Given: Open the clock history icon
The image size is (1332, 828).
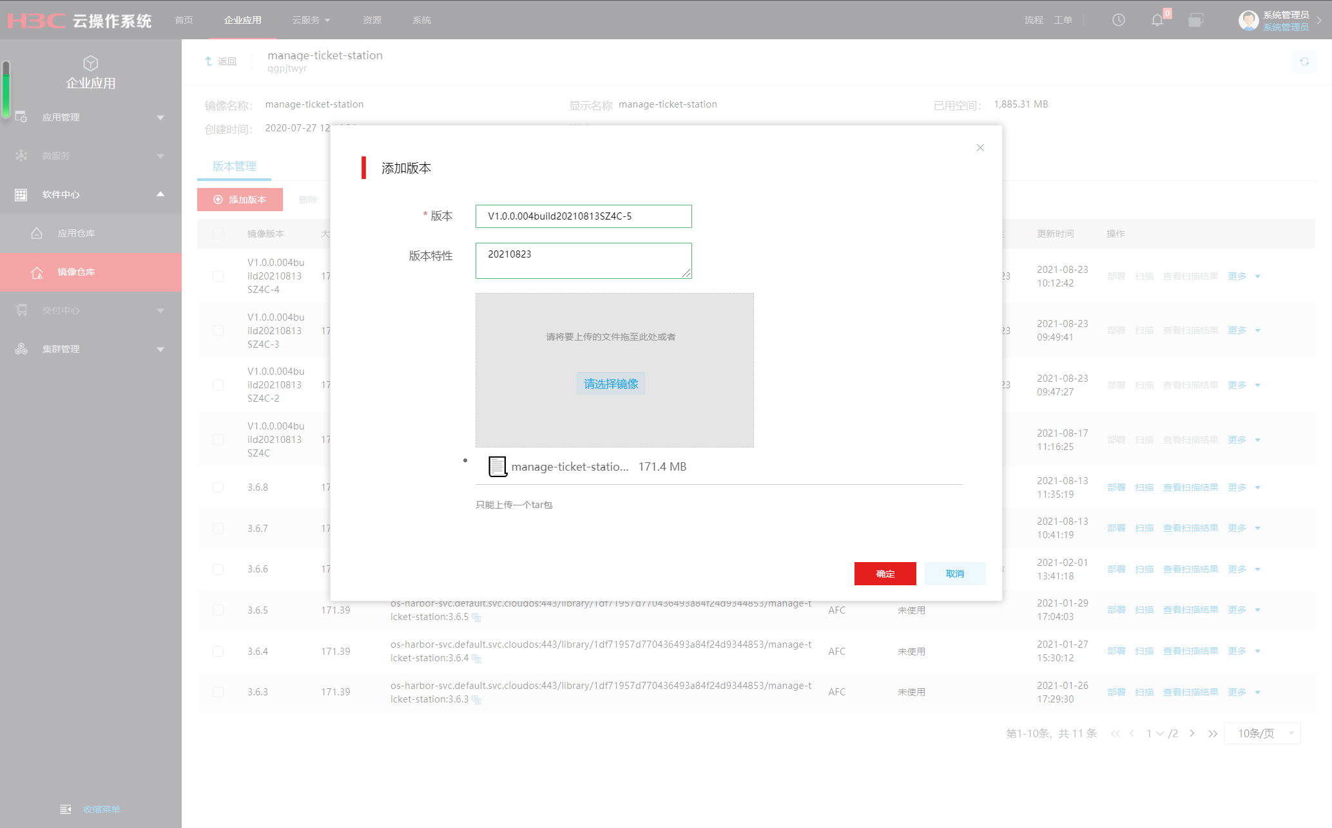Looking at the screenshot, I should [1119, 20].
